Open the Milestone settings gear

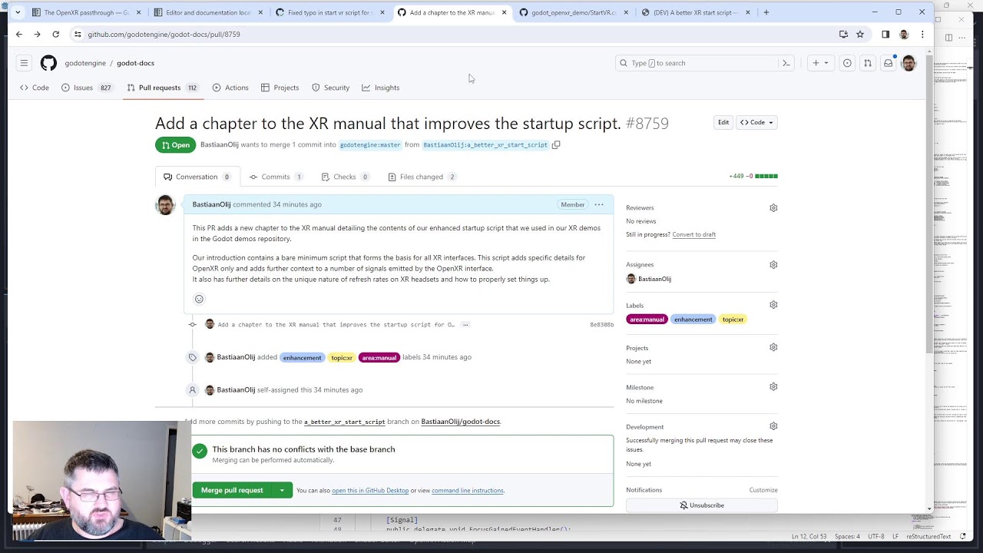point(773,387)
